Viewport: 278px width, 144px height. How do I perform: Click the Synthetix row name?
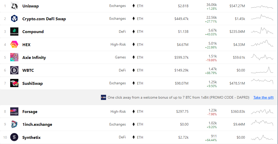tap(31, 137)
